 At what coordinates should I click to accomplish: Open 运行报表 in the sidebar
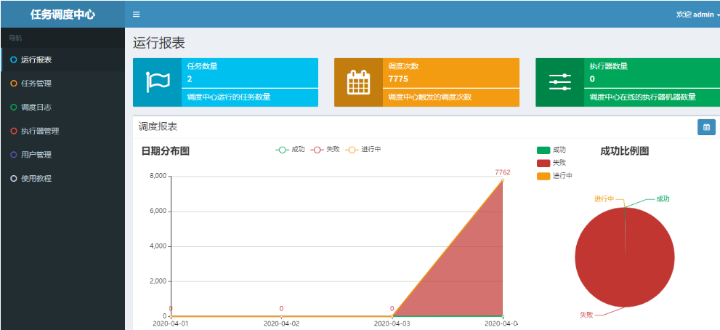(x=36, y=60)
